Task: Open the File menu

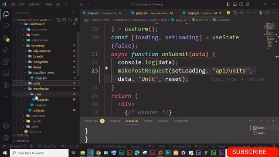Action: (13, 4)
